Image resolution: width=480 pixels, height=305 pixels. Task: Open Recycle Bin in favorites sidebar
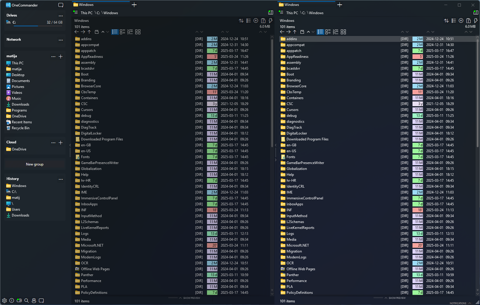pos(18,128)
